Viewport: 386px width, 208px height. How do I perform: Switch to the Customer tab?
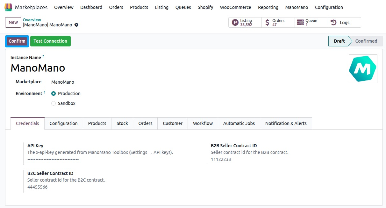(x=173, y=123)
